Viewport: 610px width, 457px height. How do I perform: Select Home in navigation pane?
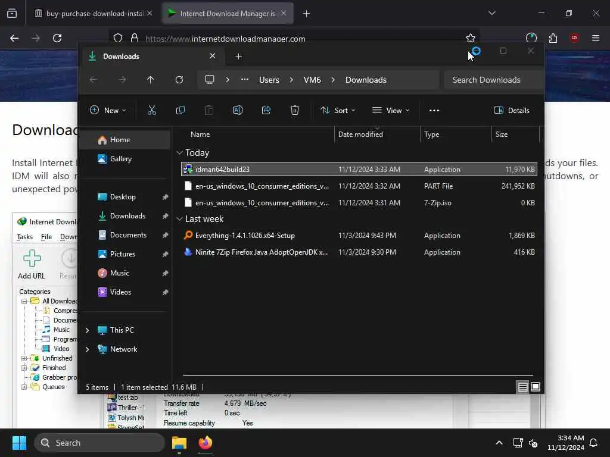[x=125, y=140]
